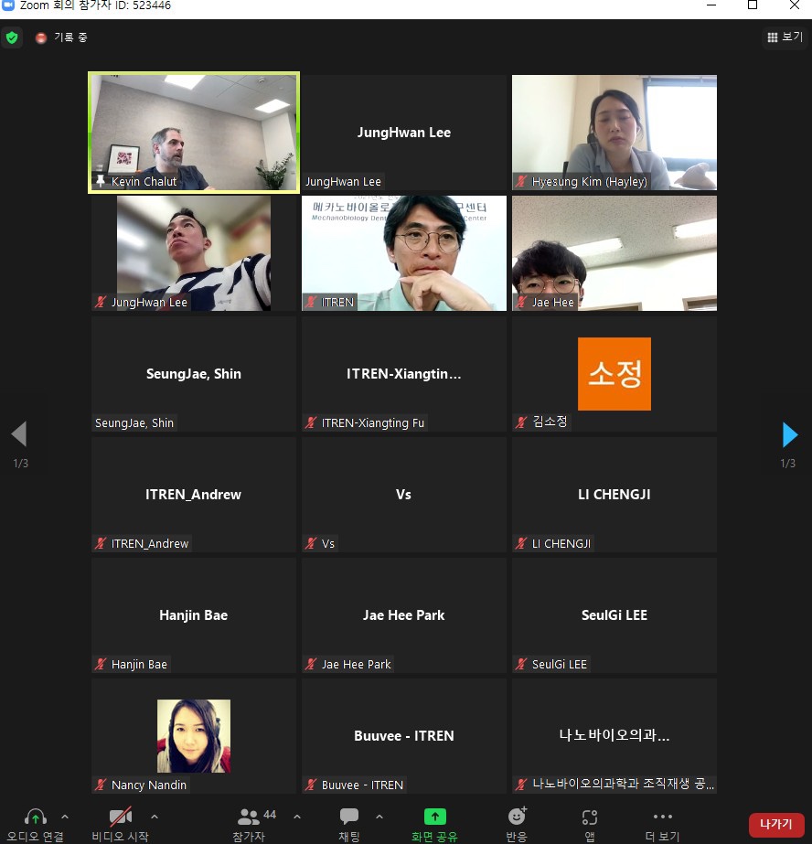This screenshot has width=812, height=844.
Task: Click the red recording indicator icon
Action: click(41, 37)
